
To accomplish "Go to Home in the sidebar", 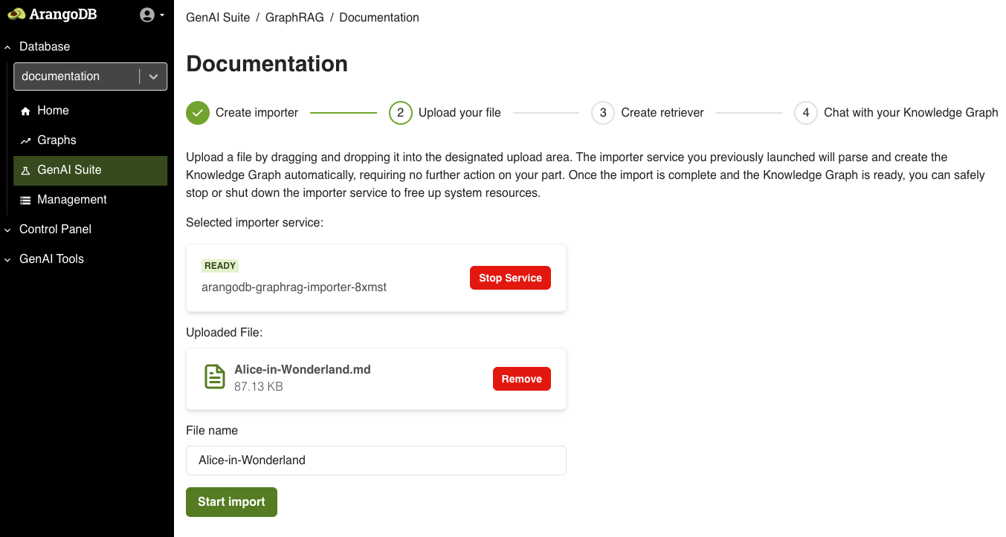I will click(90, 111).
